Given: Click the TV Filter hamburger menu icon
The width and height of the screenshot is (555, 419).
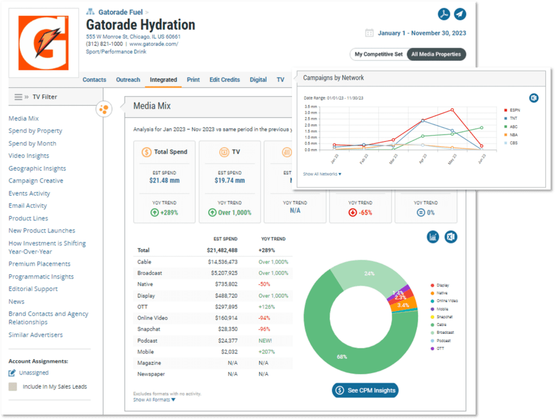Looking at the screenshot, I should pyautogui.click(x=18, y=96).
